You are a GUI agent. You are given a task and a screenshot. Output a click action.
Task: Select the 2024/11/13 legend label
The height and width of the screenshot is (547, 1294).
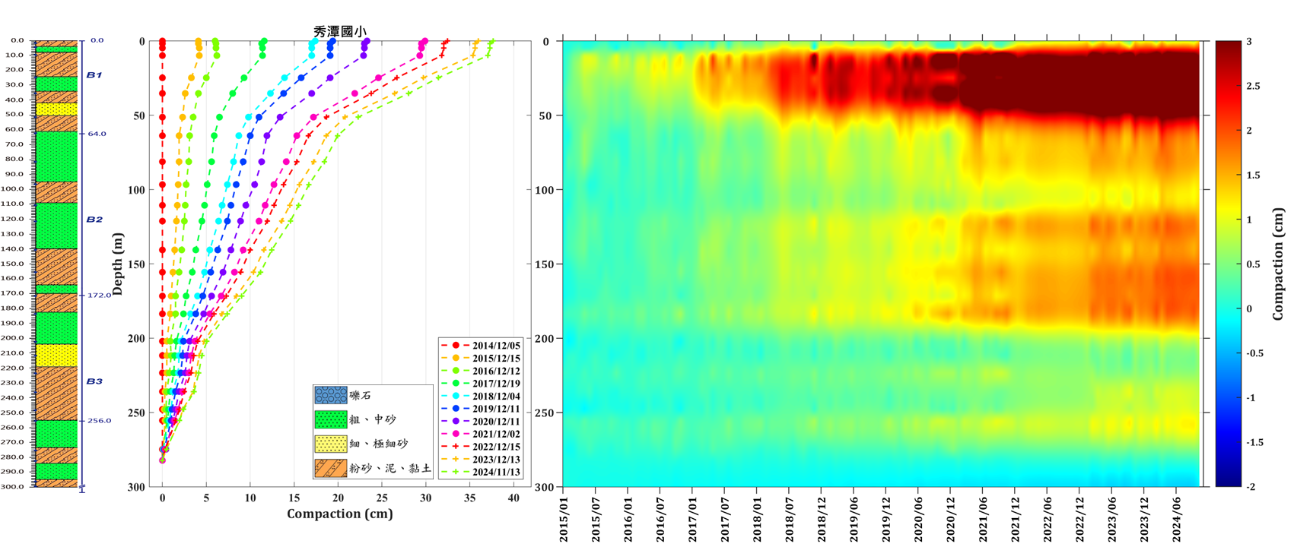(x=496, y=473)
